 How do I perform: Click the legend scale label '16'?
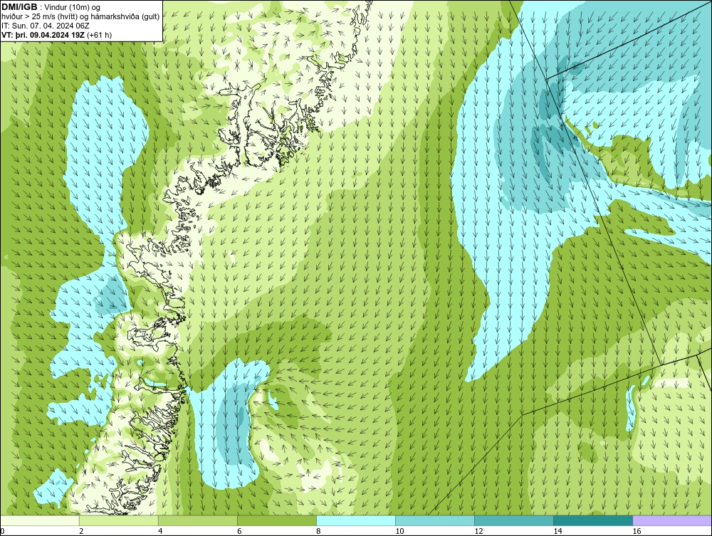point(637,531)
